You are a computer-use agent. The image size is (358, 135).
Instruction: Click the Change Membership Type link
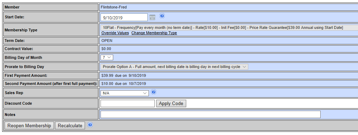154,33
